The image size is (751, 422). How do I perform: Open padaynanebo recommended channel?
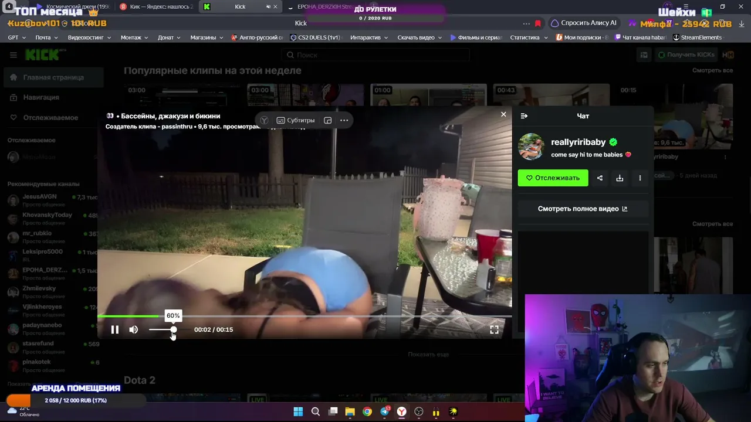click(x=53, y=329)
